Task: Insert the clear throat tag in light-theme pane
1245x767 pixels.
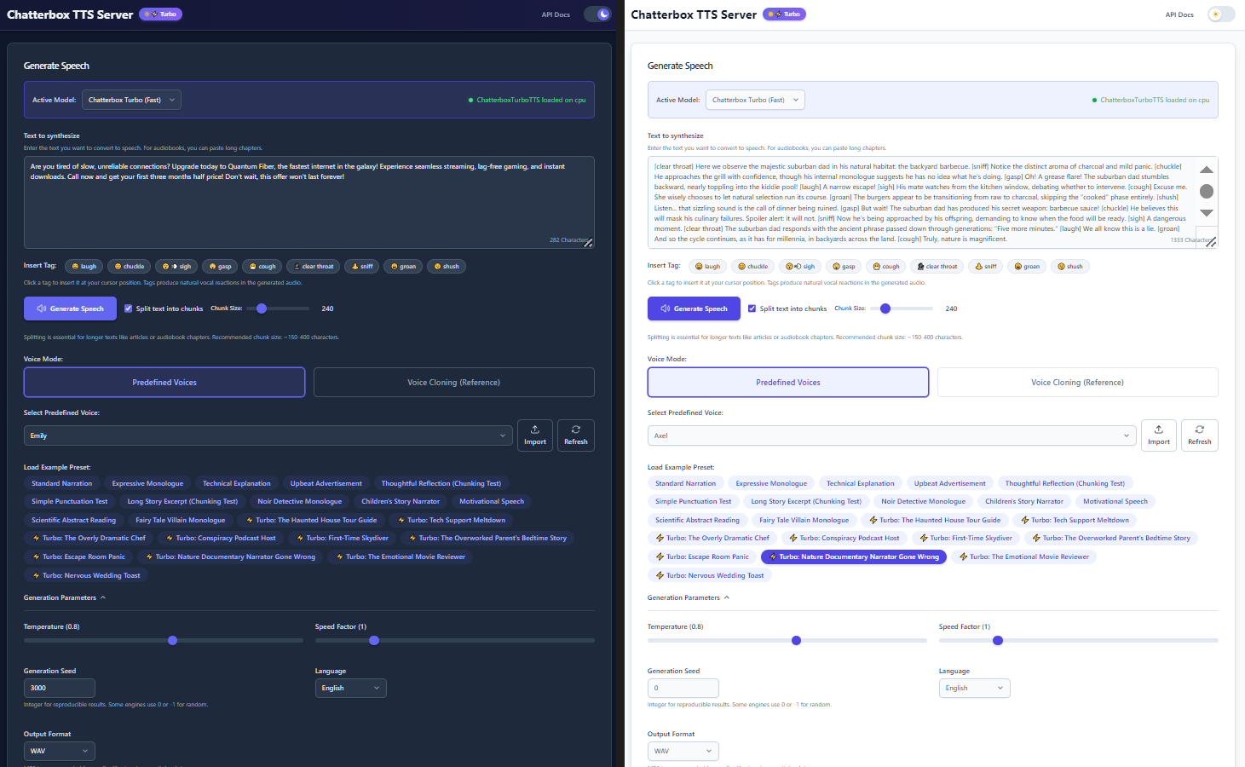Action: click(937, 266)
